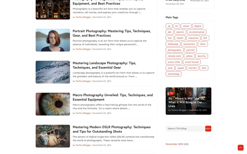This screenshot has height=154, width=247.
Task: Click the snowy mountain landscape thumbnail
Action: coord(53,72)
